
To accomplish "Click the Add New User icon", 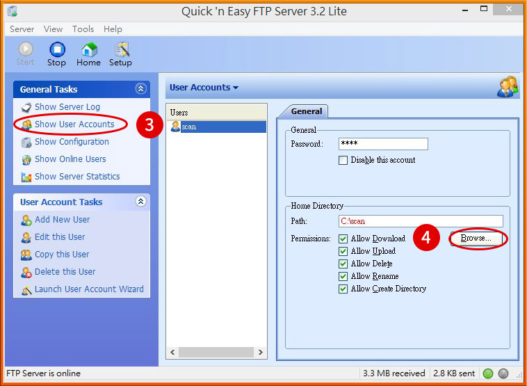I will (26, 220).
